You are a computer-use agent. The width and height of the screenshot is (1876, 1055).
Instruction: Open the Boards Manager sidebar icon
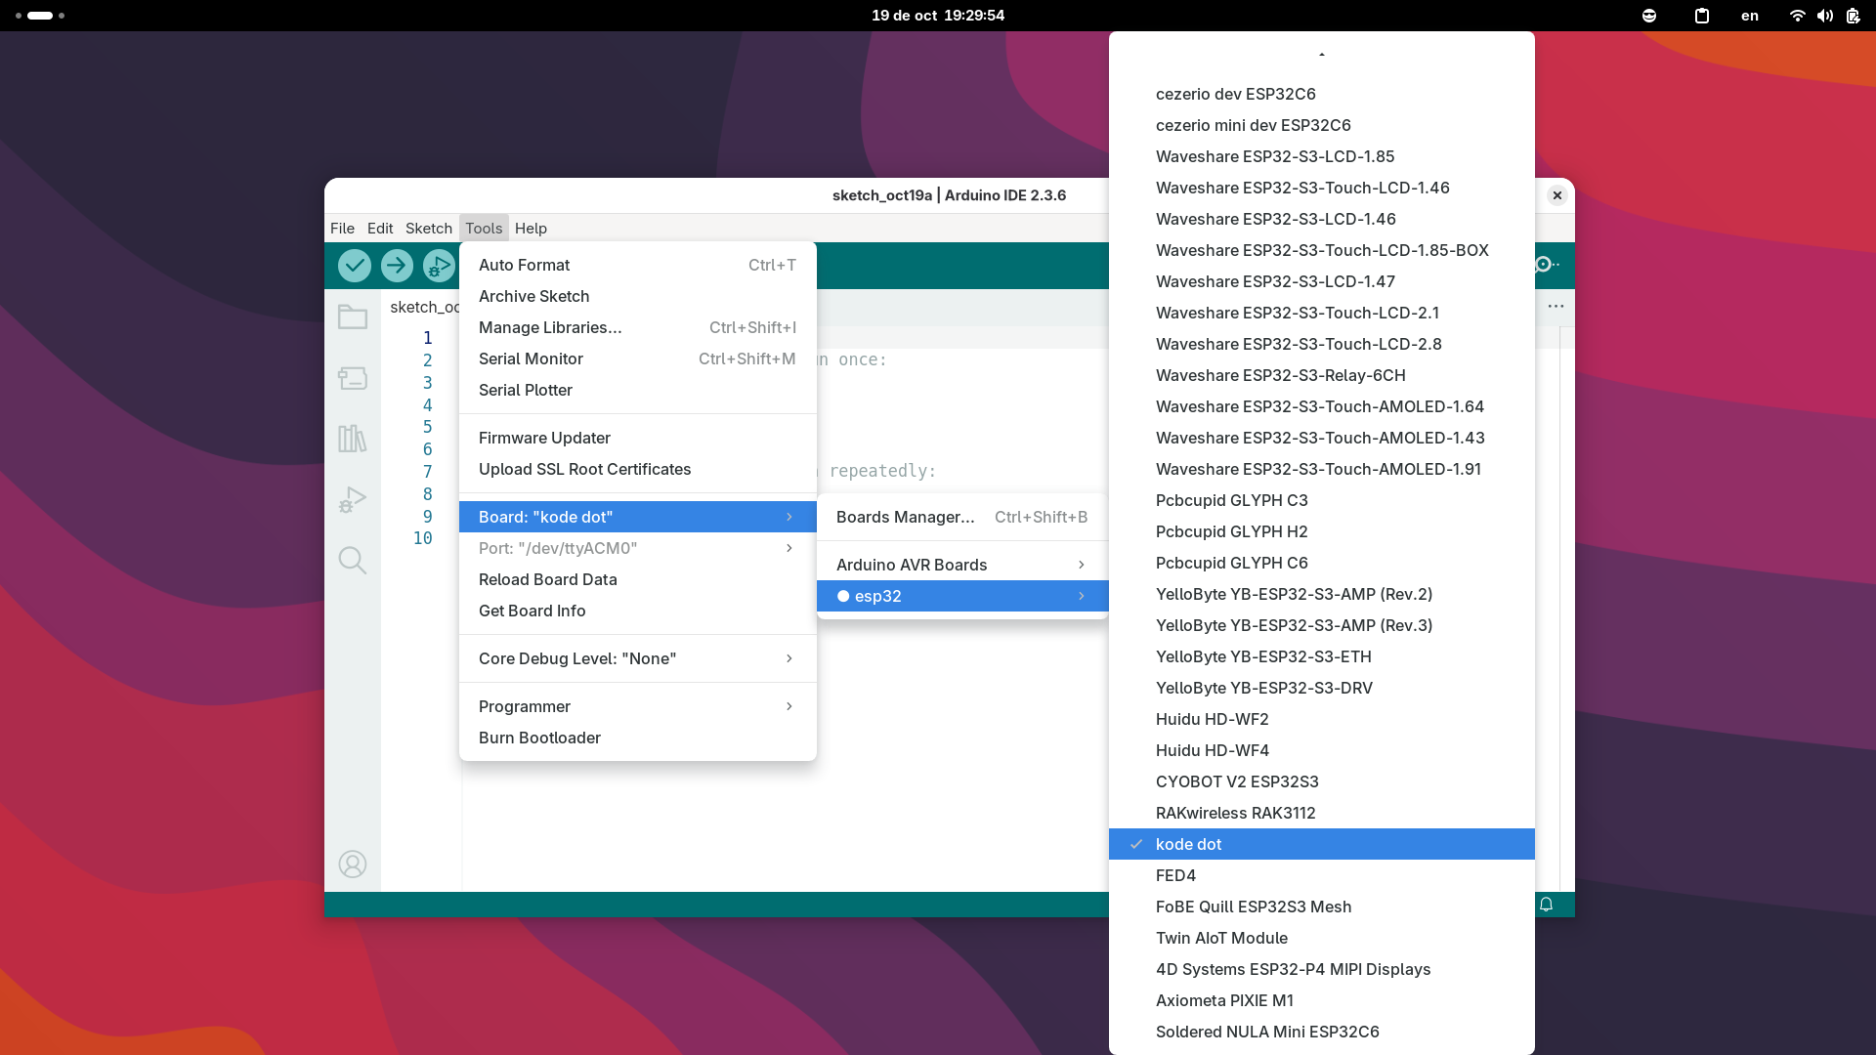[x=352, y=378]
